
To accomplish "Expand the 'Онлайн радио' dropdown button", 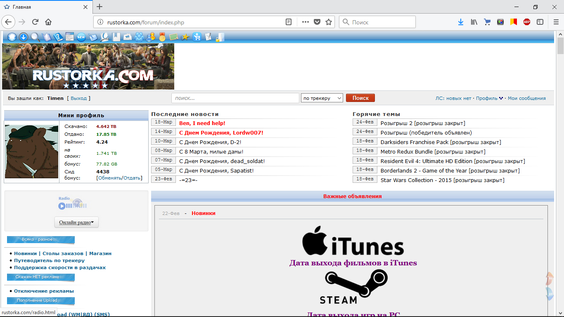I will tap(76, 222).
